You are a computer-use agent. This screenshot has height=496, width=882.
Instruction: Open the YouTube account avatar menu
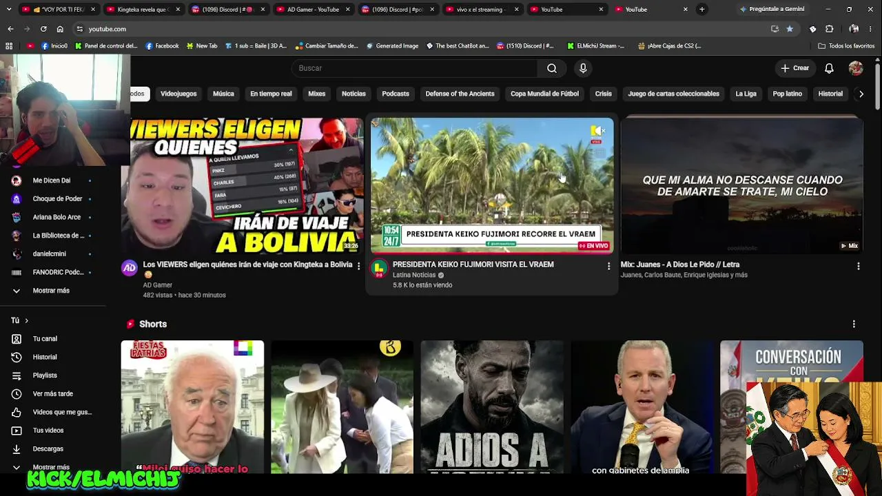(x=856, y=68)
